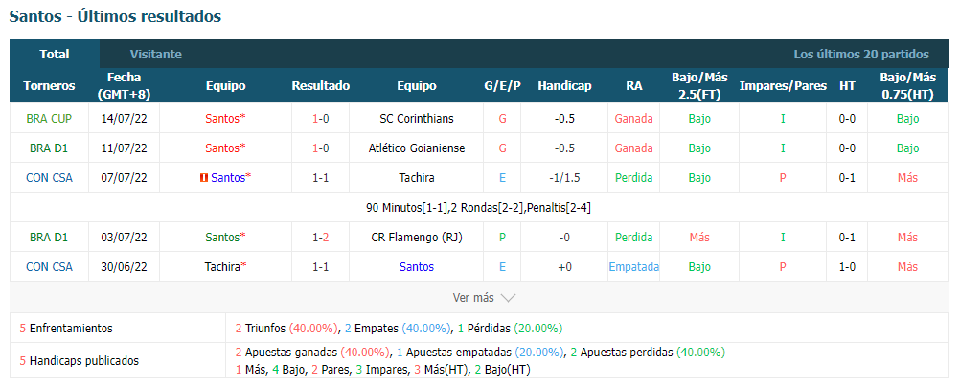
Task: Switch to the Visitante tab
Action: click(x=155, y=54)
